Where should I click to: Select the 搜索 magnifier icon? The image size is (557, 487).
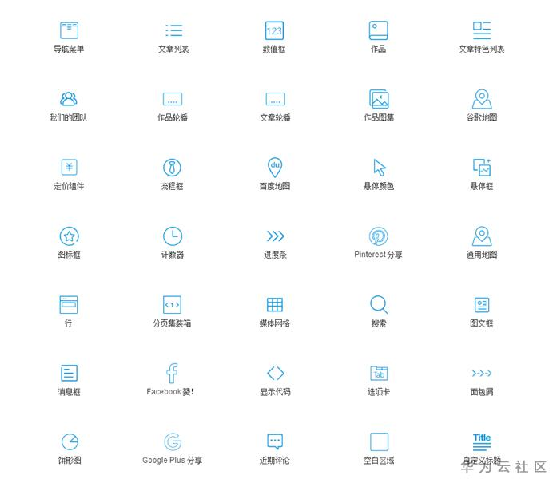pos(379,304)
